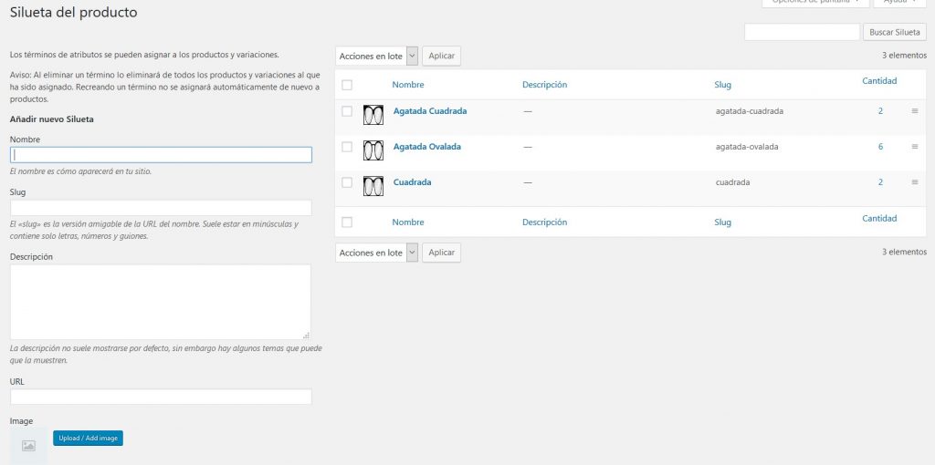This screenshot has height=465, width=935.
Task: Focus the Nombre text input field
Action: [x=161, y=155]
